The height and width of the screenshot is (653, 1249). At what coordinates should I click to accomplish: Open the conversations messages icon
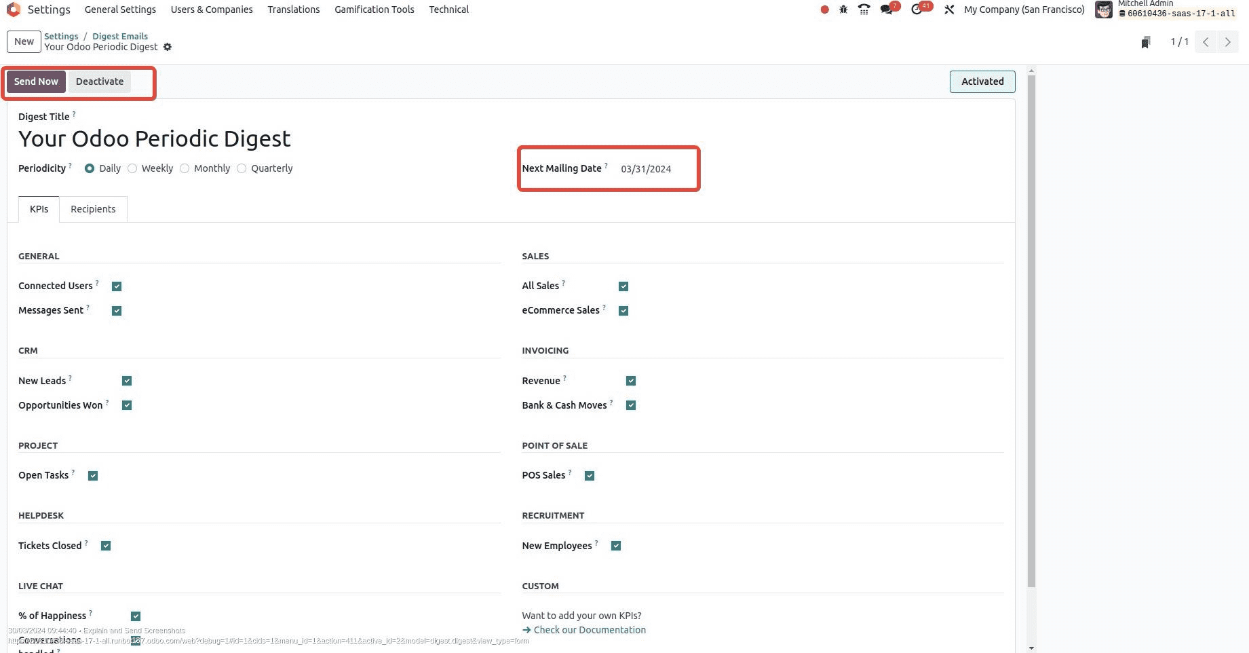[887, 10]
